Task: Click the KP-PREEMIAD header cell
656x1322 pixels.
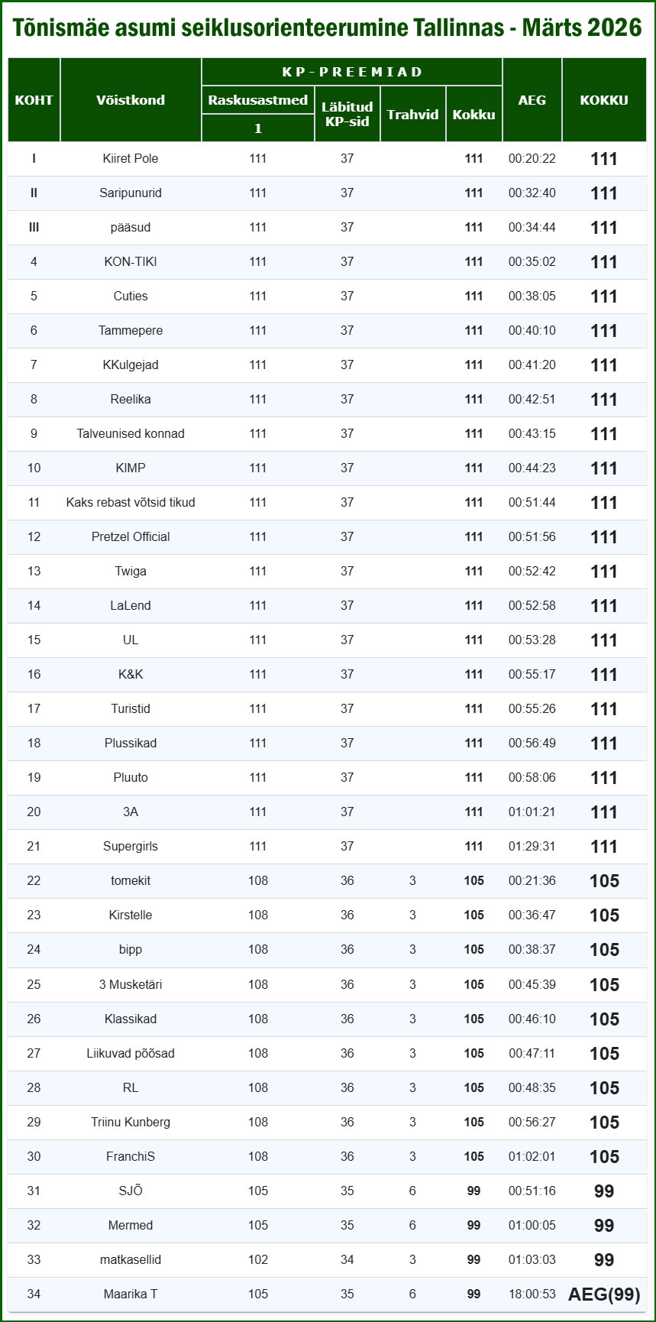Action: click(x=352, y=72)
